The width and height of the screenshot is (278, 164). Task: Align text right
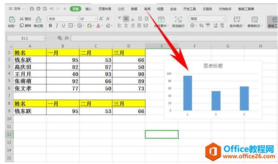click(133, 26)
